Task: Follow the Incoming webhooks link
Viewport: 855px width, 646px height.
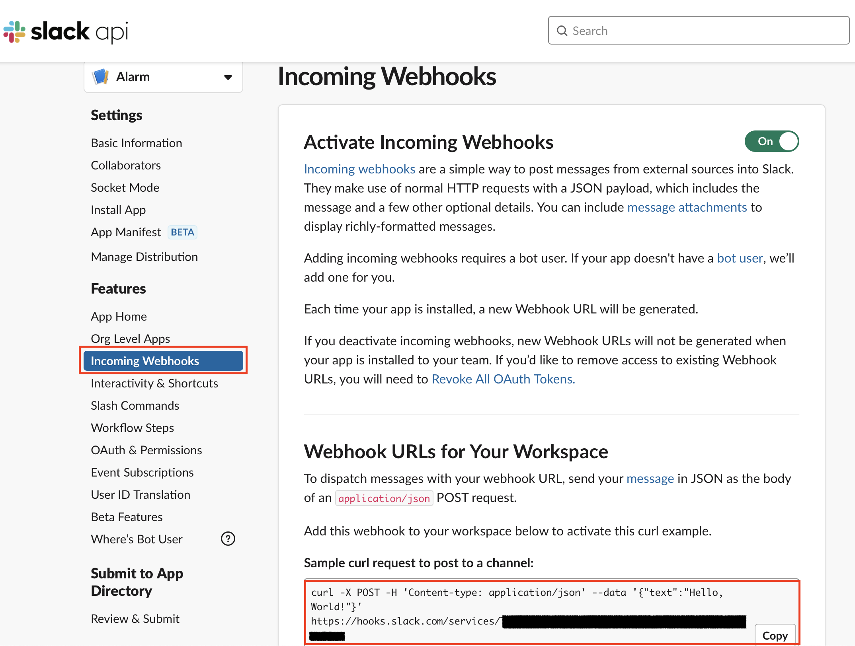Action: click(359, 169)
